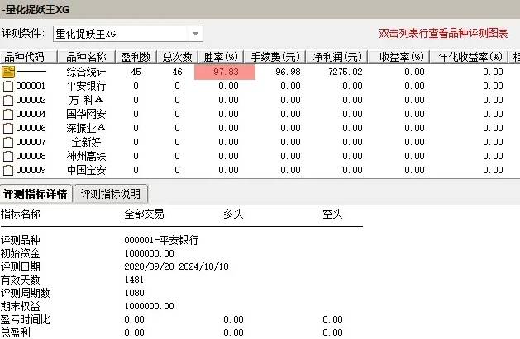Viewport: 520px width, 339px height.
Task: Select the 综合统计 row name
Action: [x=86, y=72]
